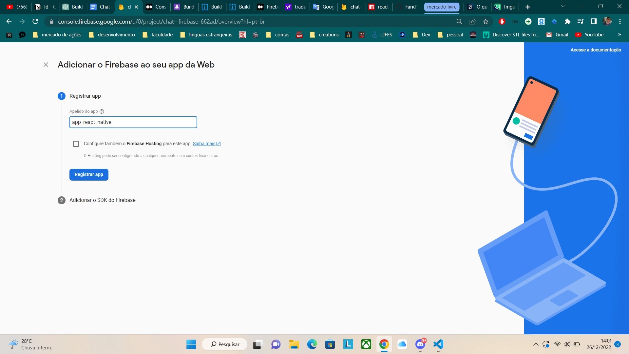Click the search magnifier icon in address bar

click(459, 22)
